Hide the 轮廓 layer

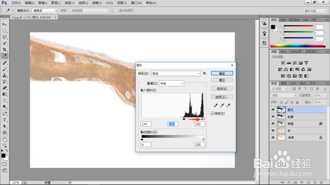(x=273, y=117)
